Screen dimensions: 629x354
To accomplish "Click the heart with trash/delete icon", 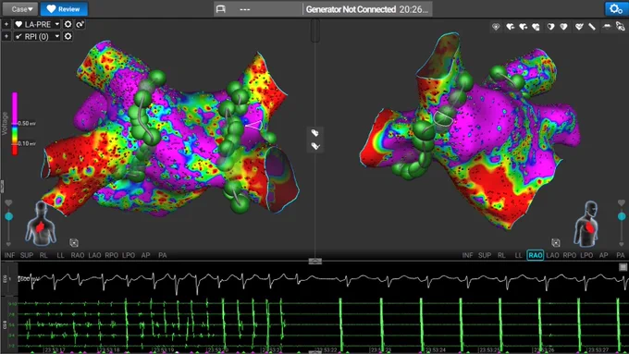I will tap(536, 27).
